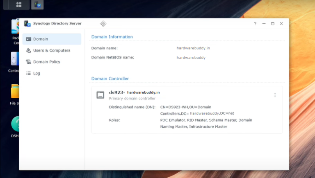Click the Domain Policy scroll icon
The image size is (315, 178).
29,62
